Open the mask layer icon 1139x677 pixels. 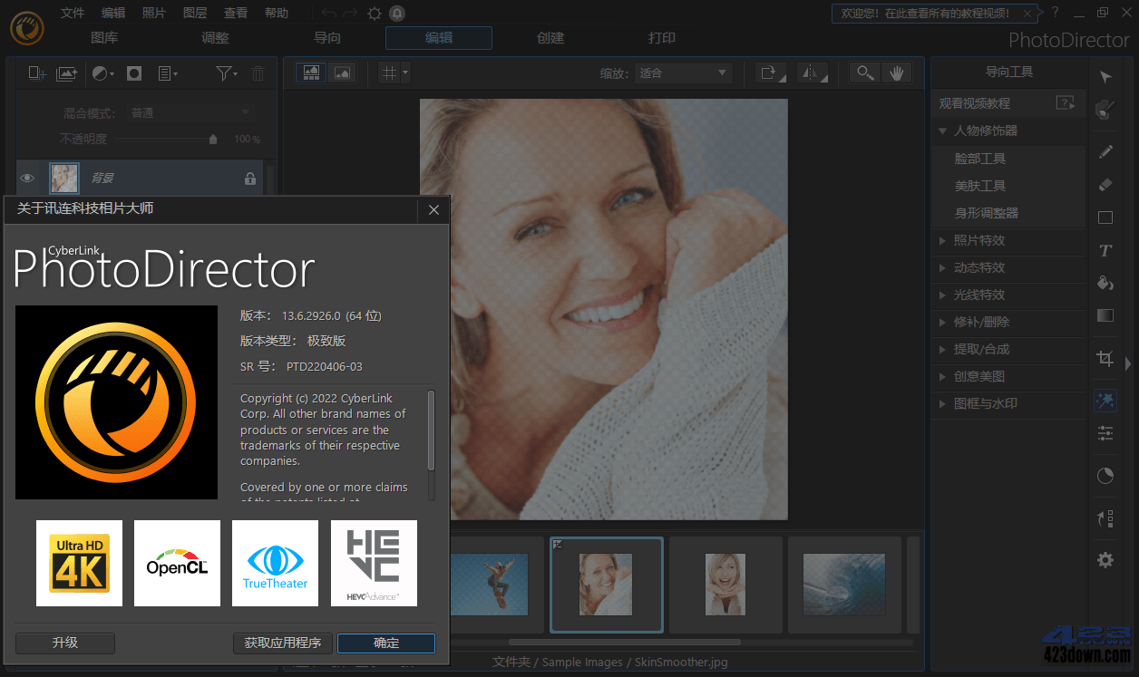134,73
